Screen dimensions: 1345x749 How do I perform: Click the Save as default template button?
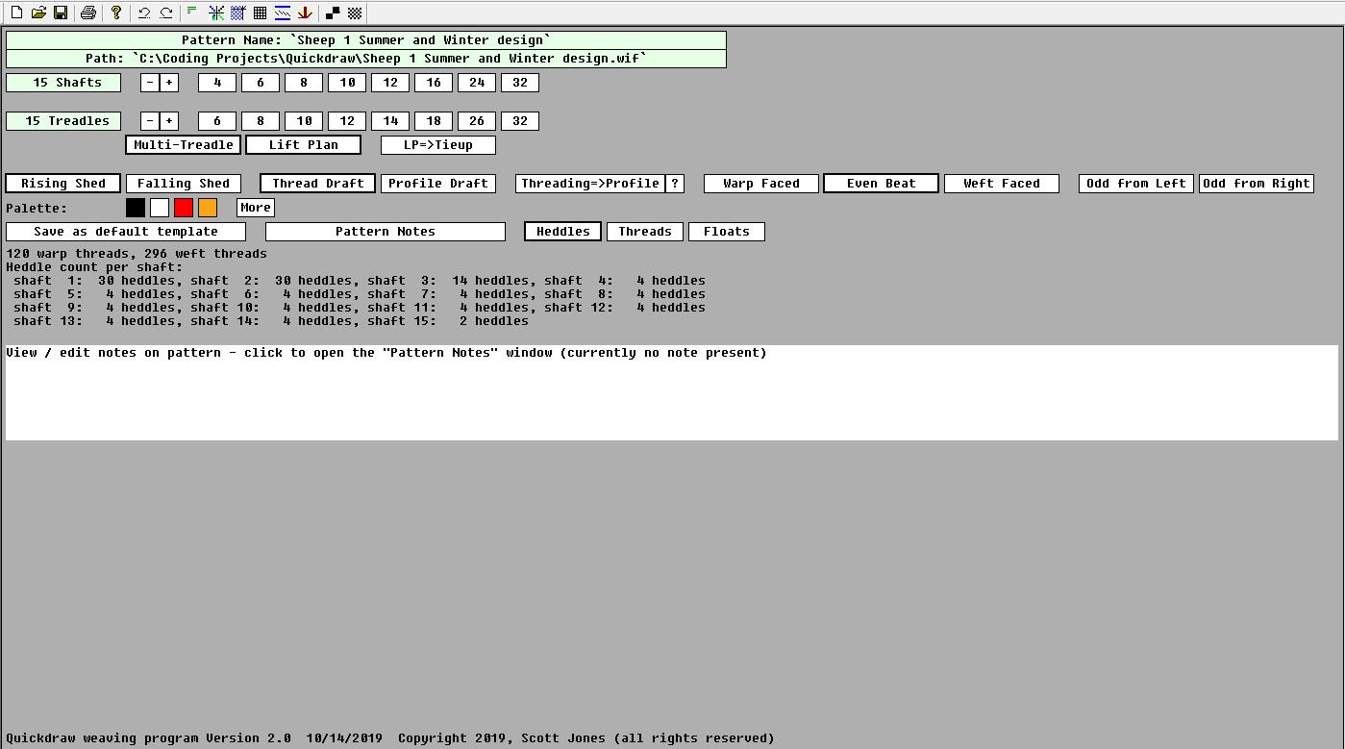pos(125,232)
